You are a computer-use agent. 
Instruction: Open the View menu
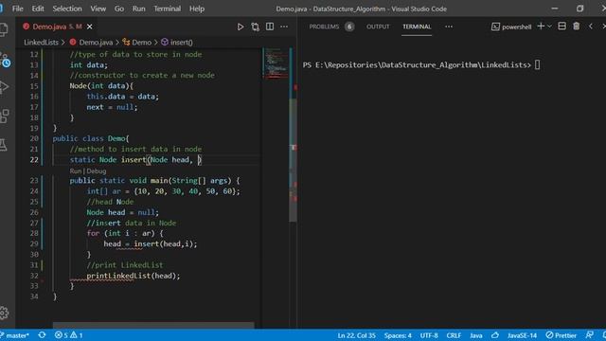(98, 9)
